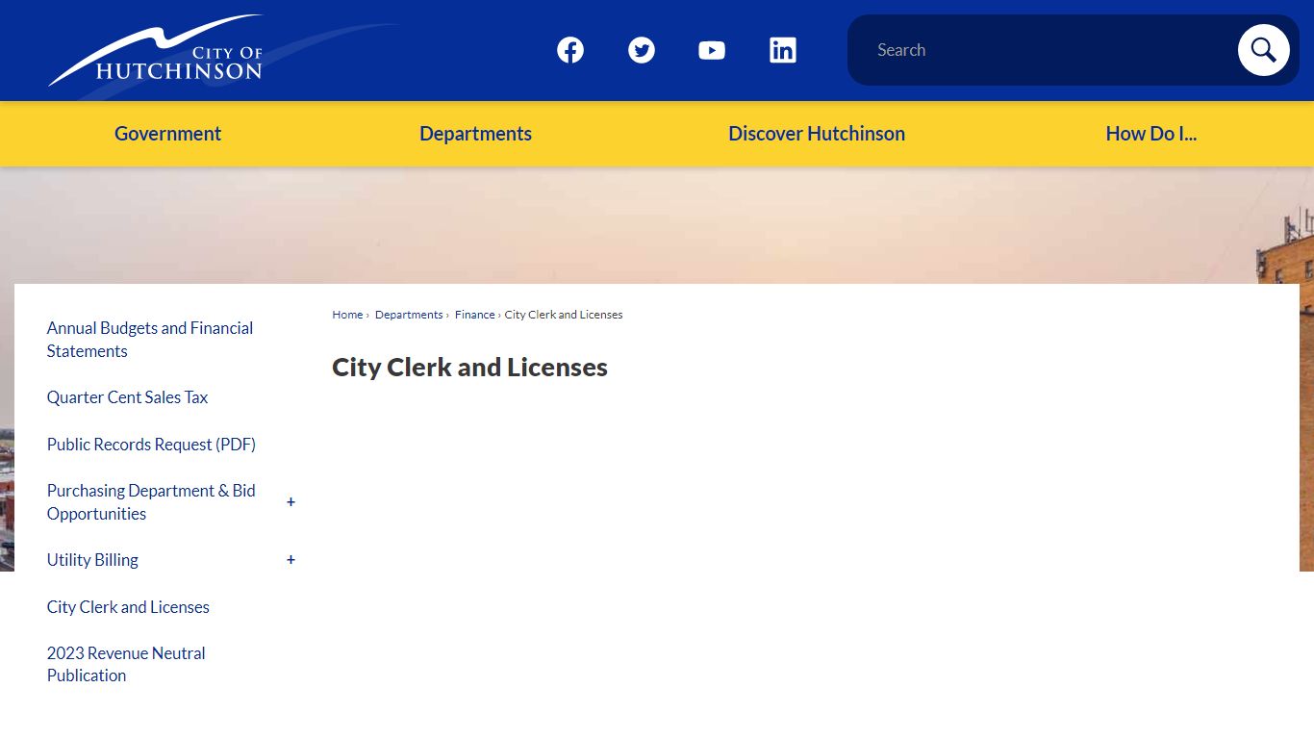Open Purchasing Department & Bid Opportunities
This screenshot has height=739, width=1314.
tap(151, 502)
